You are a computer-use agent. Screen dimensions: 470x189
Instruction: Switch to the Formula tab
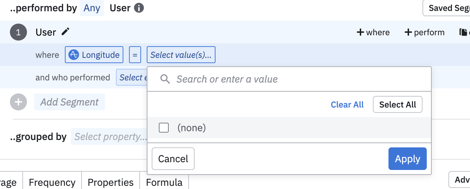[164, 182]
